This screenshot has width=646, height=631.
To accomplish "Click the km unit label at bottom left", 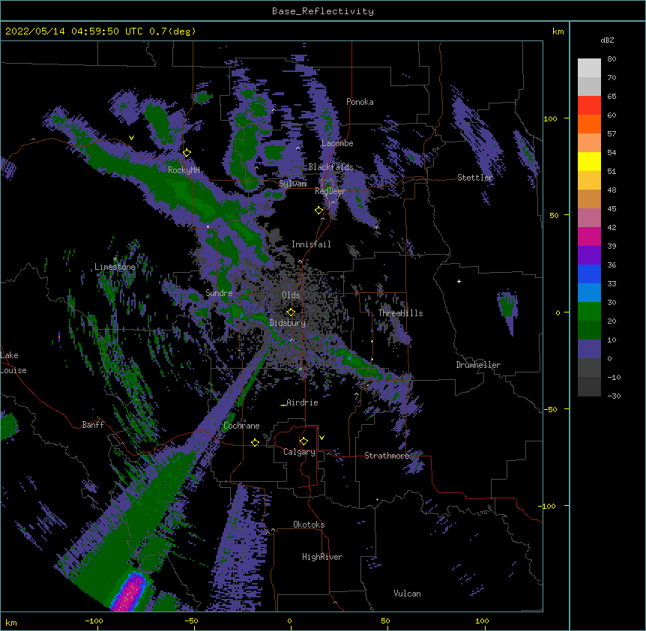I will pos(11,623).
